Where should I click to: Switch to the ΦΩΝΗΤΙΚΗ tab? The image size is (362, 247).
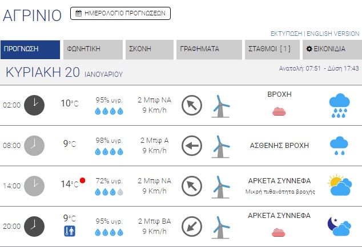click(93, 50)
